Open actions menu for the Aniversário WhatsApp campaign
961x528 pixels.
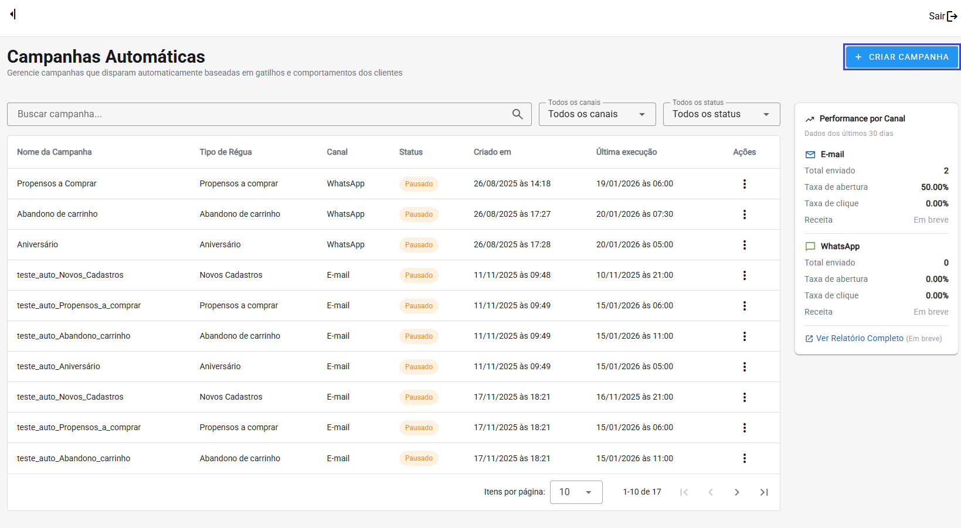(x=744, y=245)
